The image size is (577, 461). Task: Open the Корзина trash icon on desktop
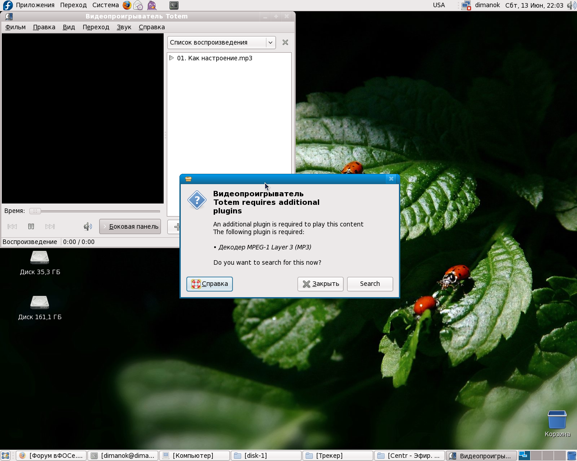(557, 420)
